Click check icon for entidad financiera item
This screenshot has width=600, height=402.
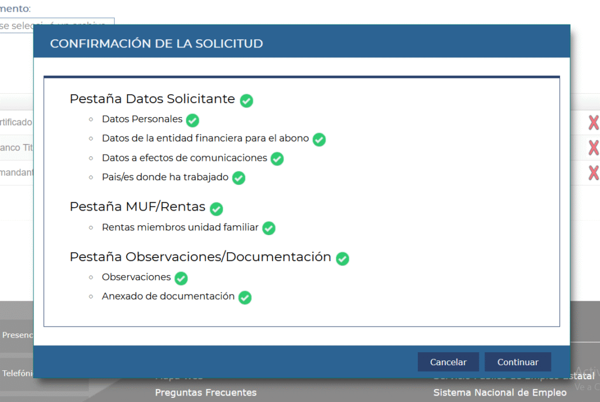319,140
